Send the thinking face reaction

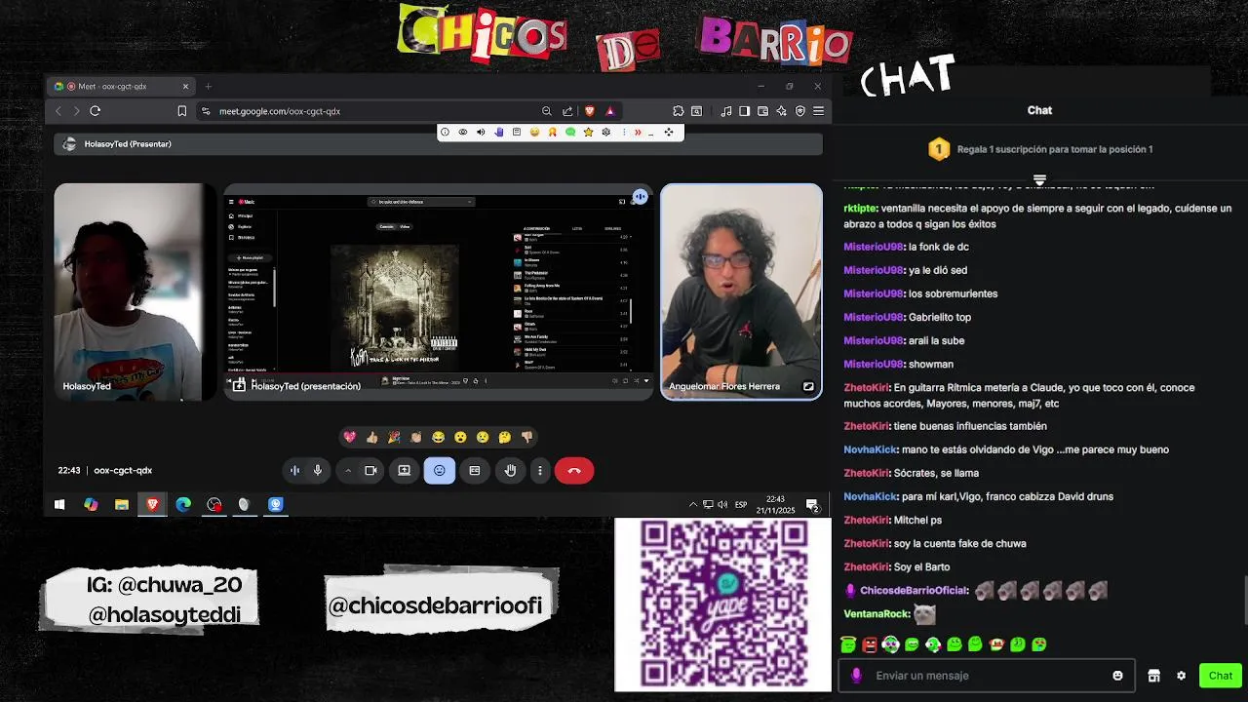[505, 437]
